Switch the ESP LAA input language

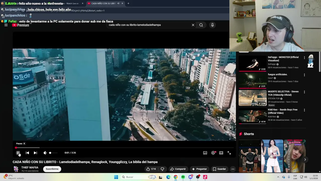click(x=295, y=177)
